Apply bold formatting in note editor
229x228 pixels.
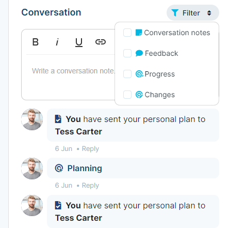click(x=36, y=42)
